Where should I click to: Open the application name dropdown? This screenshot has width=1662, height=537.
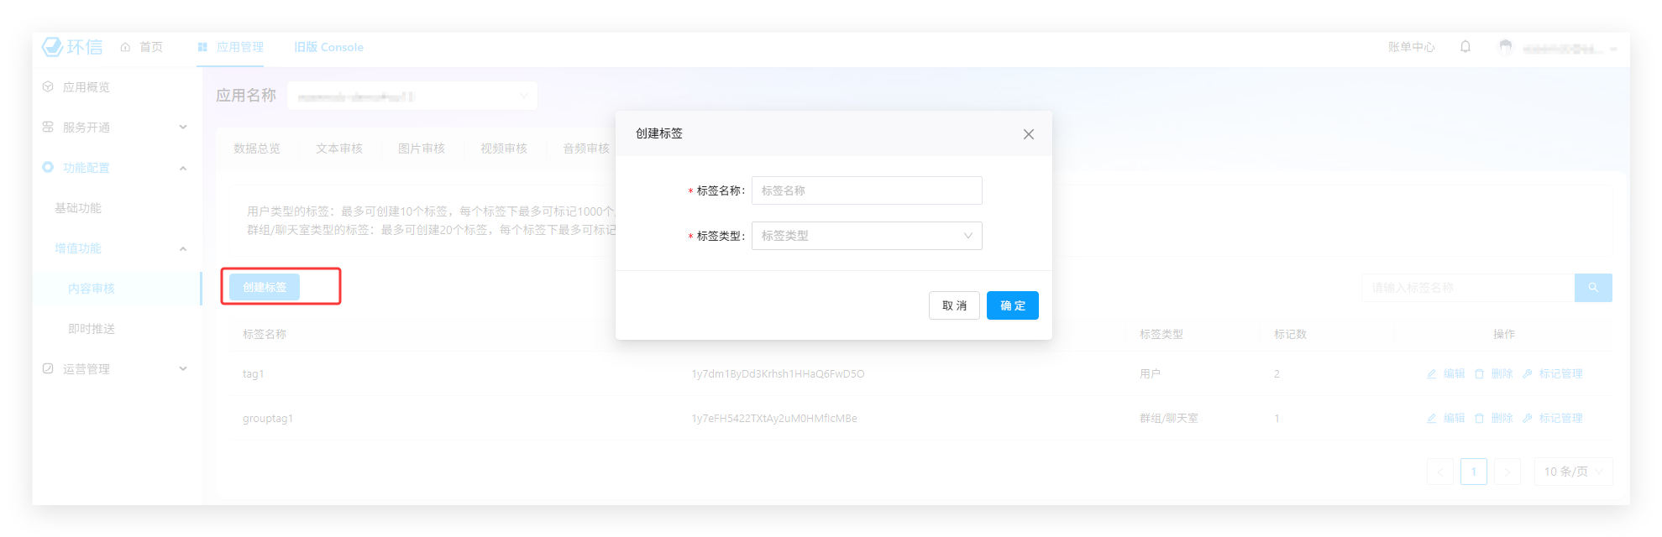click(x=412, y=96)
